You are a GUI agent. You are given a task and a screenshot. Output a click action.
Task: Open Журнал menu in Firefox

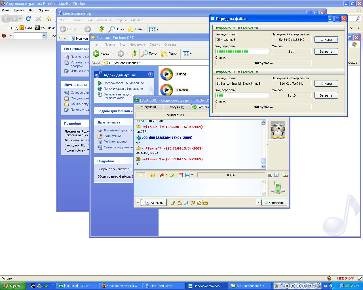(x=45, y=10)
